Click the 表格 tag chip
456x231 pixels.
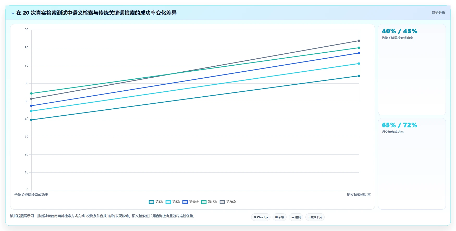pos(280,217)
